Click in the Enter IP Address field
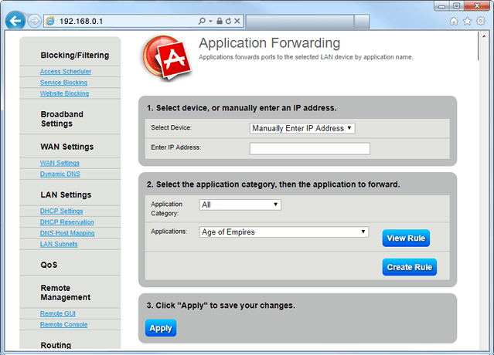 [x=309, y=148]
